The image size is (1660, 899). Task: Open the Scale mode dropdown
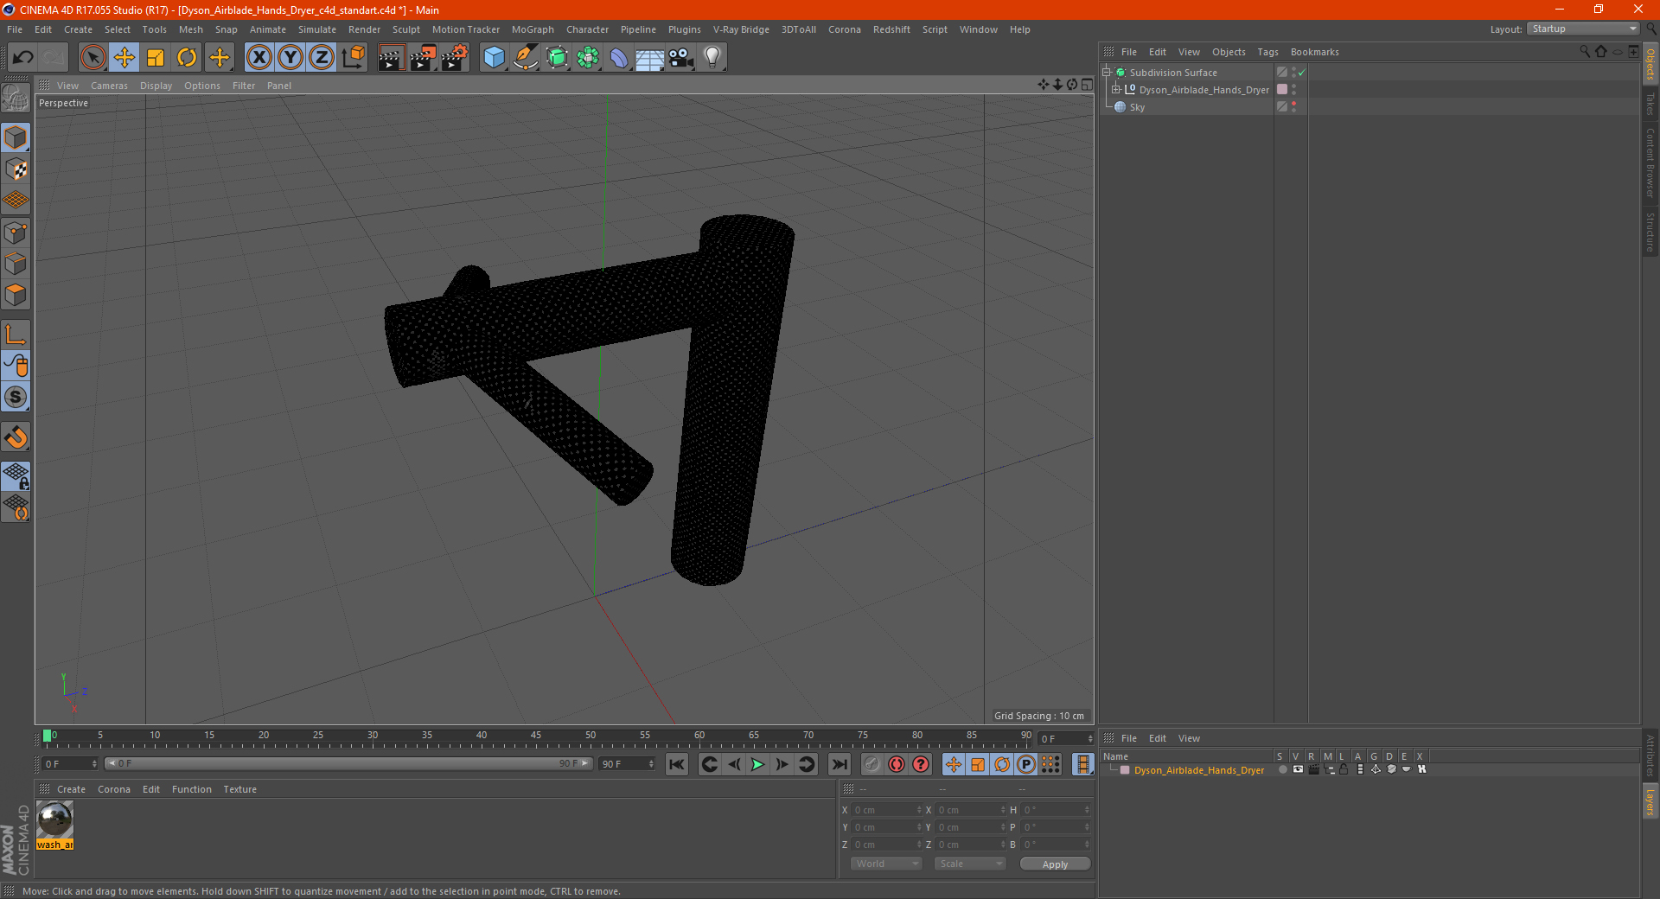click(x=970, y=864)
